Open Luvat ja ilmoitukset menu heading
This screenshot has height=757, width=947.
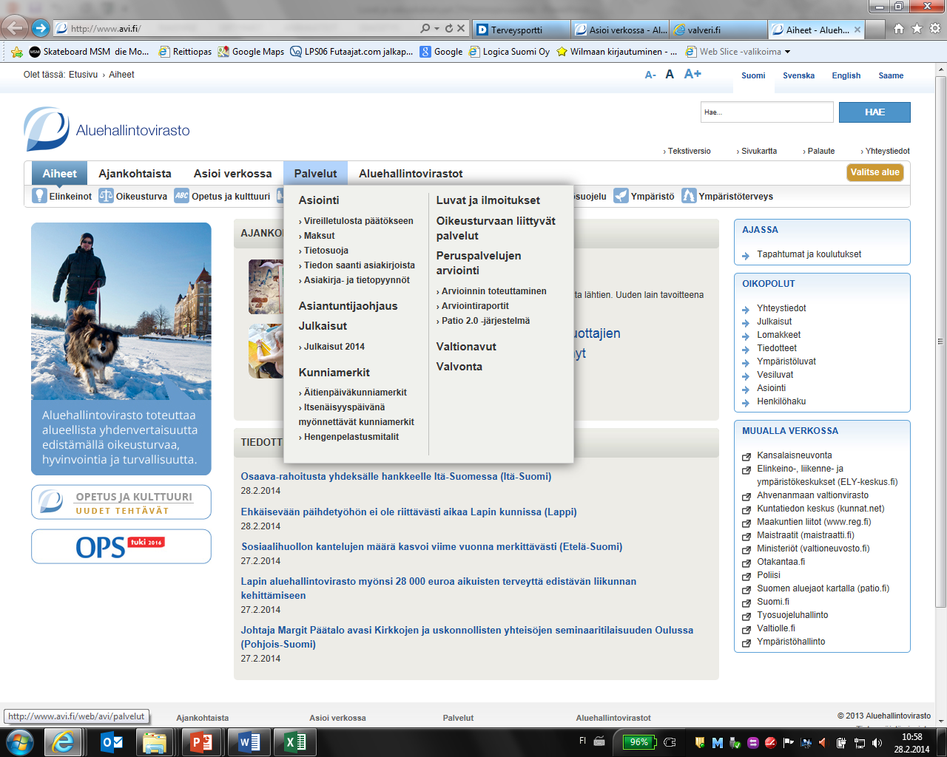pyautogui.click(x=488, y=200)
